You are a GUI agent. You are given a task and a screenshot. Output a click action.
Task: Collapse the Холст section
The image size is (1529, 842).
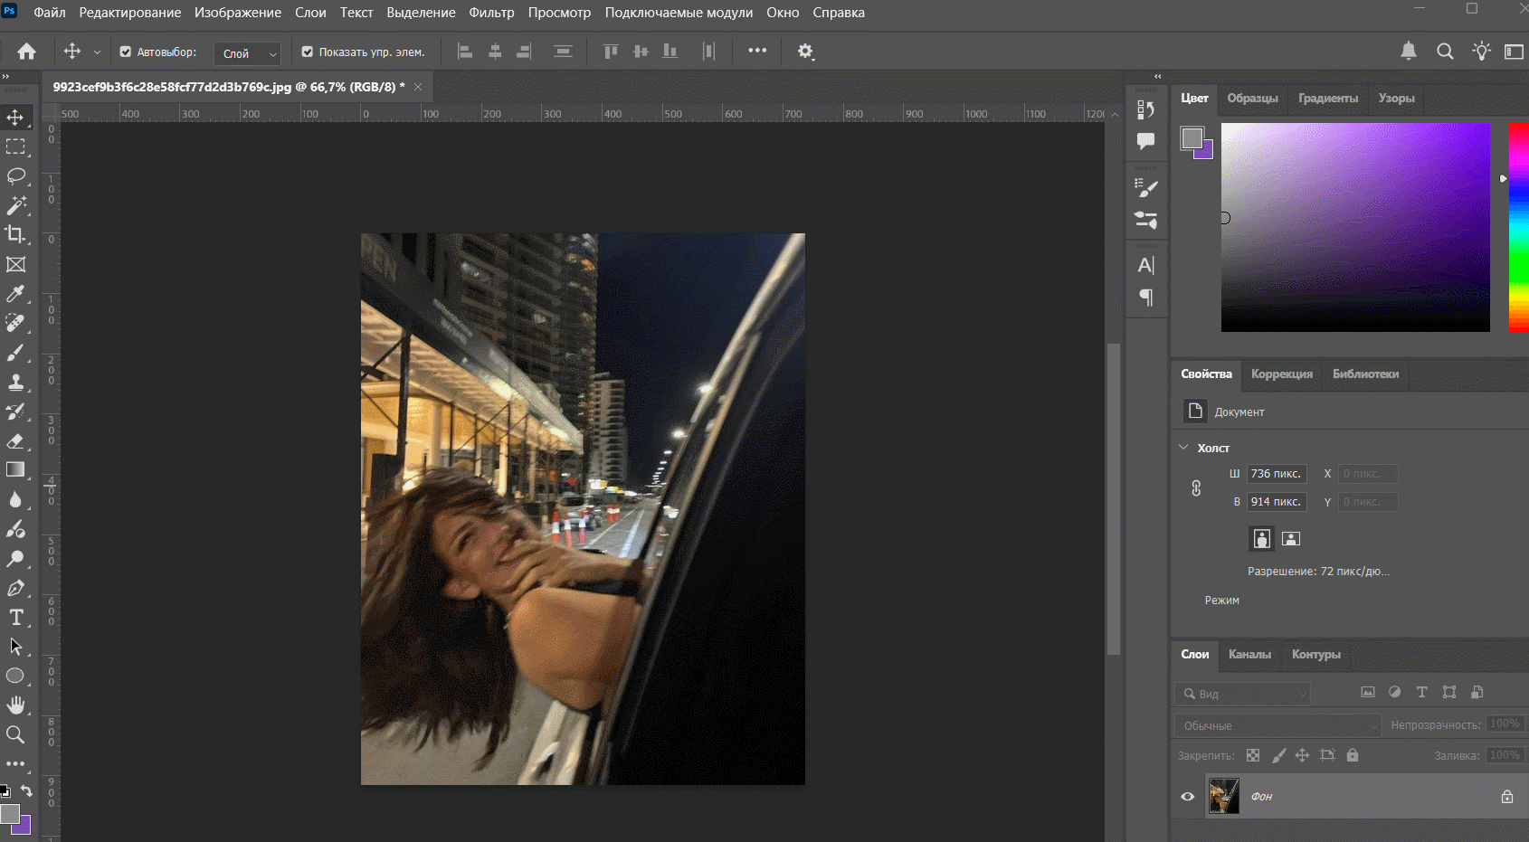(1183, 448)
